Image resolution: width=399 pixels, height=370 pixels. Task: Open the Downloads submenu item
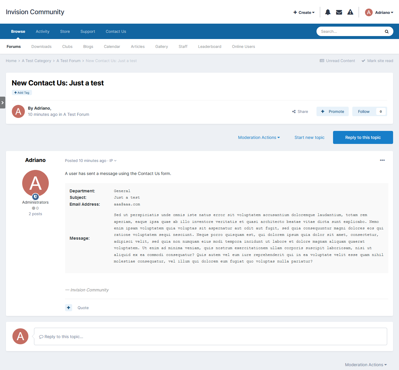point(41,47)
